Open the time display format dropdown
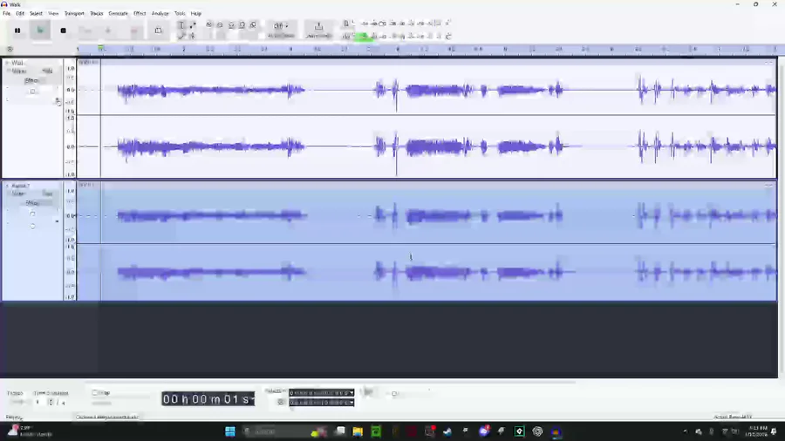The width and height of the screenshot is (785, 441). pos(252,399)
